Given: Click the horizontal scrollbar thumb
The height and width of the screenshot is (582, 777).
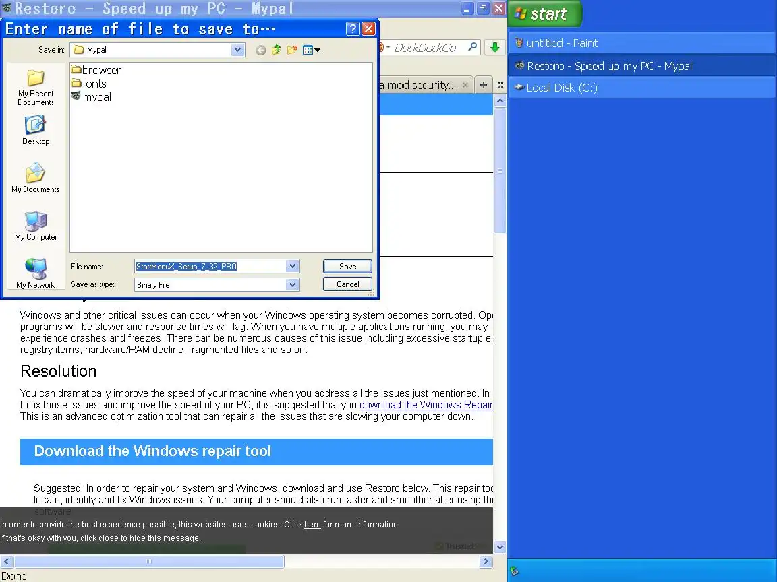Looking at the screenshot, I should 148,561.
